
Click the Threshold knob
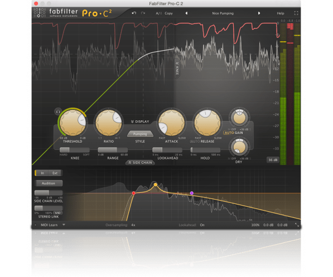[73, 123]
